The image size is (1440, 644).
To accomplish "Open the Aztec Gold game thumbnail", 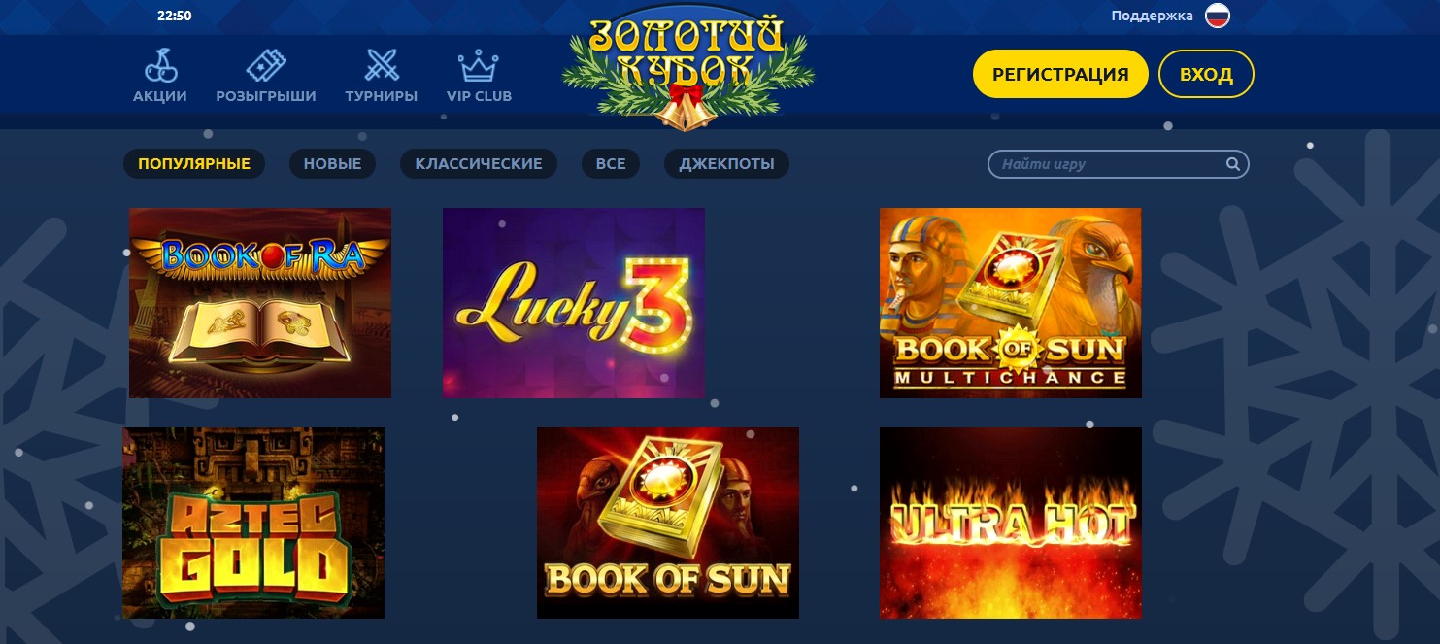I will pyautogui.click(x=253, y=523).
